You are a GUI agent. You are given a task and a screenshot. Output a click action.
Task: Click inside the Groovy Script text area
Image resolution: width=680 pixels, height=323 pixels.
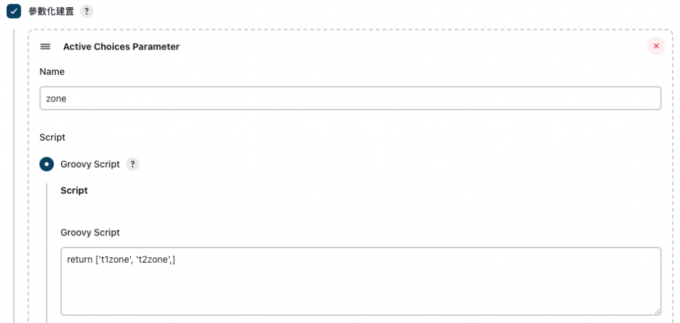pos(361,281)
